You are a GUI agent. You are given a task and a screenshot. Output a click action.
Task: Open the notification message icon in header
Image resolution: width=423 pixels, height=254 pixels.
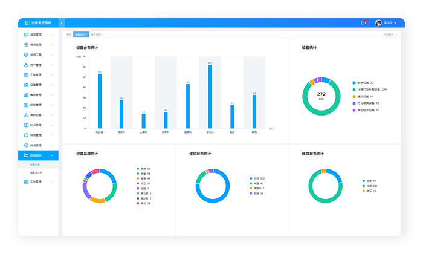363,22
